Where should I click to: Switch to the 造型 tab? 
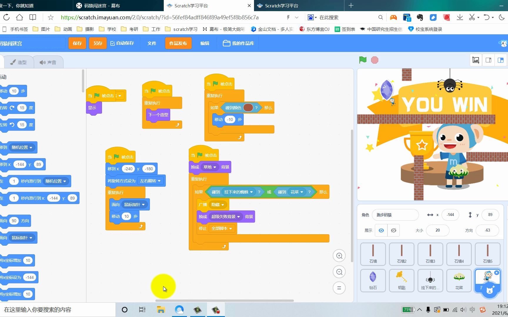coord(18,62)
